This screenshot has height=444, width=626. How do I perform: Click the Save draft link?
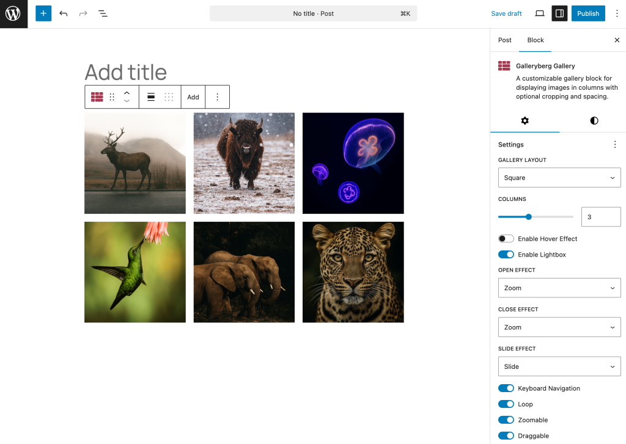pos(506,13)
